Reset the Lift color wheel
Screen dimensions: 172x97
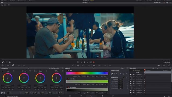tap(14, 71)
